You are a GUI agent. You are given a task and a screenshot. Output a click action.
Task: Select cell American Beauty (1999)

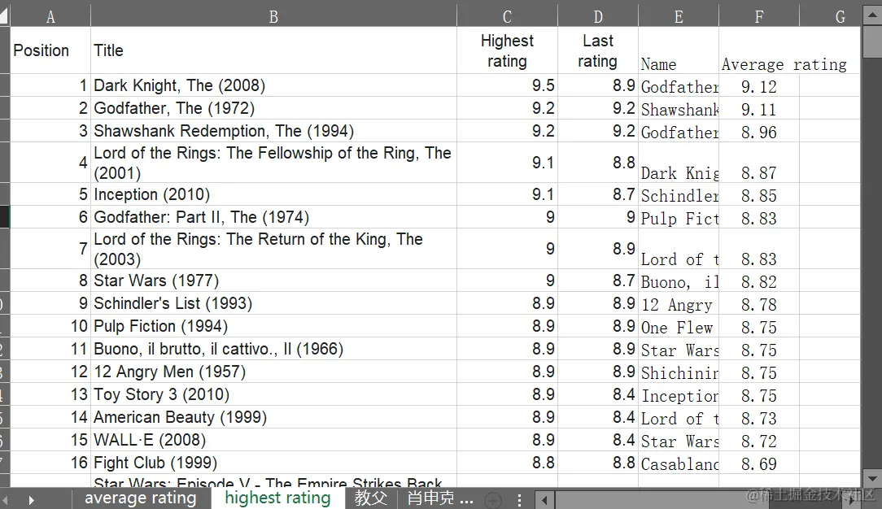click(x=273, y=417)
